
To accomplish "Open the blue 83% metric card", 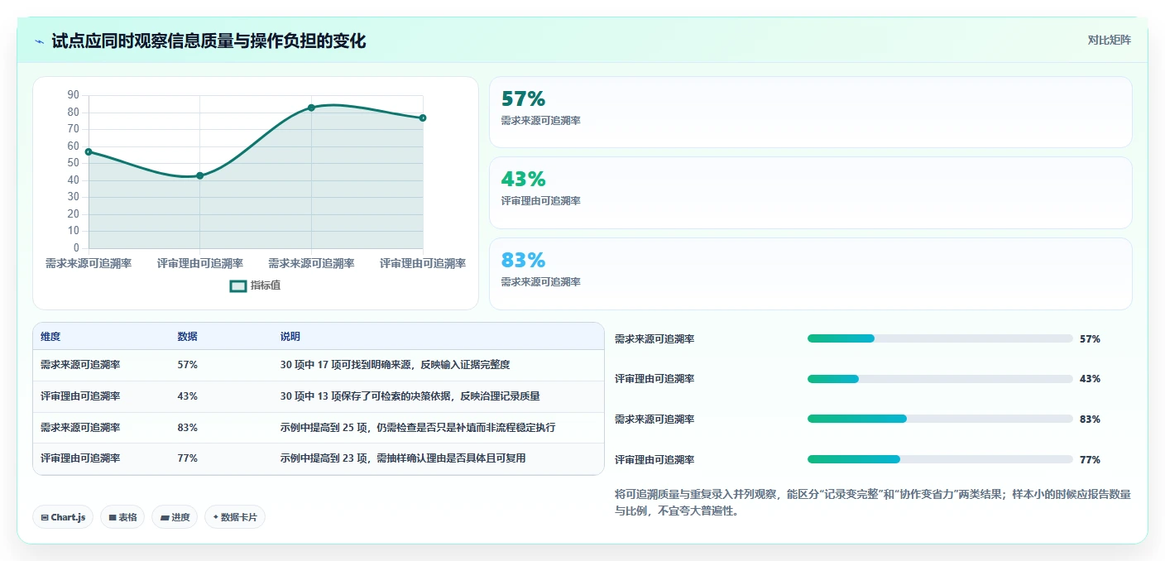I will [811, 274].
